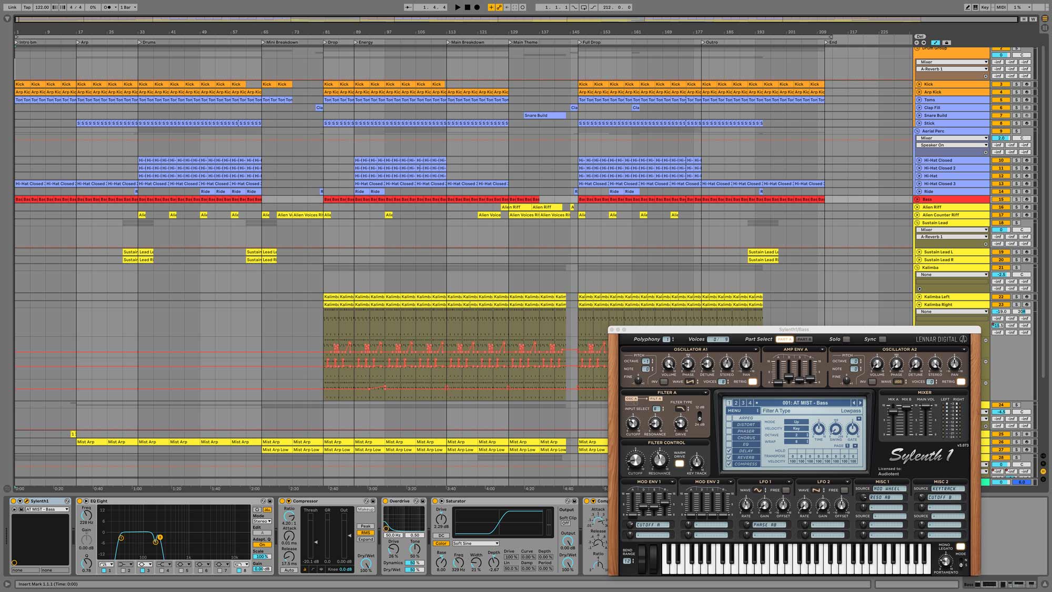
Task: Open the 1 Bar quantization dropdown
Action: [128, 7]
